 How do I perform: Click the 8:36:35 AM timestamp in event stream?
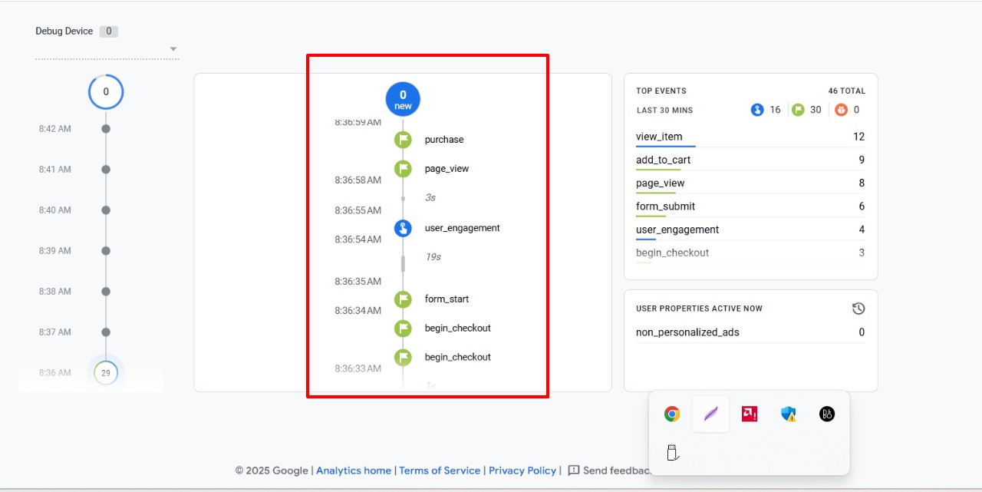point(358,282)
